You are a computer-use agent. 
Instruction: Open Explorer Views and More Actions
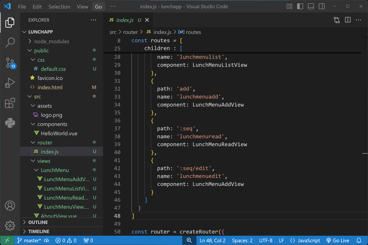(x=93, y=20)
